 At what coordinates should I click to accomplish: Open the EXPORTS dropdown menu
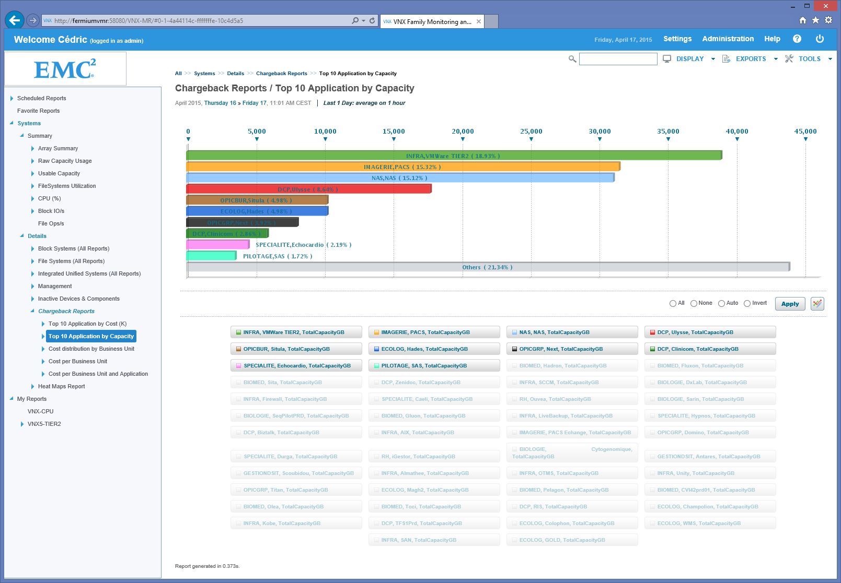751,59
